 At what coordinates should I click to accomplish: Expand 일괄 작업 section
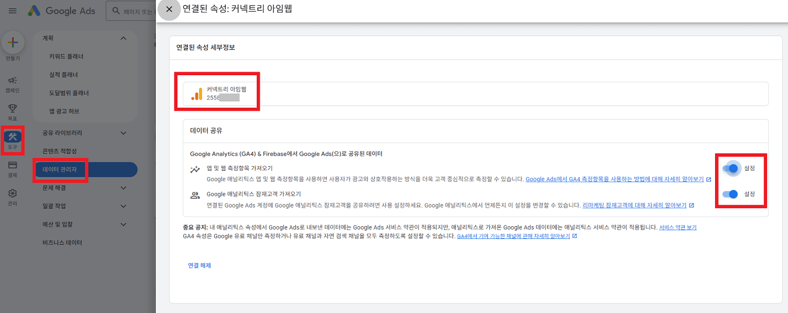(x=123, y=206)
